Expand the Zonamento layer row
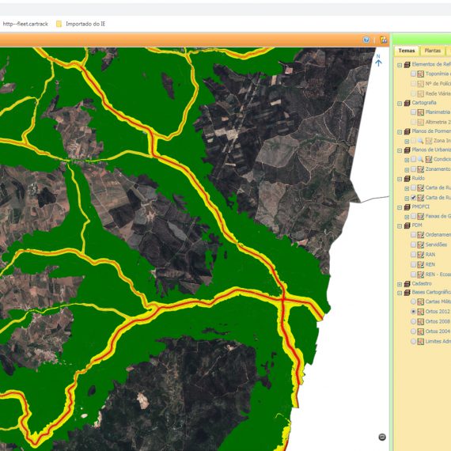The width and height of the screenshot is (451, 451). click(x=407, y=170)
